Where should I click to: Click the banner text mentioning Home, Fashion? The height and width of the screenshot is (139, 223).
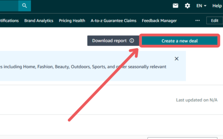[x=83, y=67]
